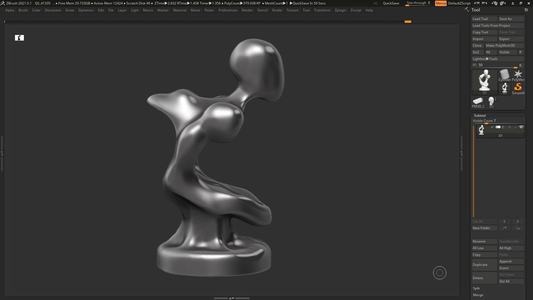The height and width of the screenshot is (300, 533).
Task: Select the small 01 statue tool thumbnail
Action: point(505,89)
